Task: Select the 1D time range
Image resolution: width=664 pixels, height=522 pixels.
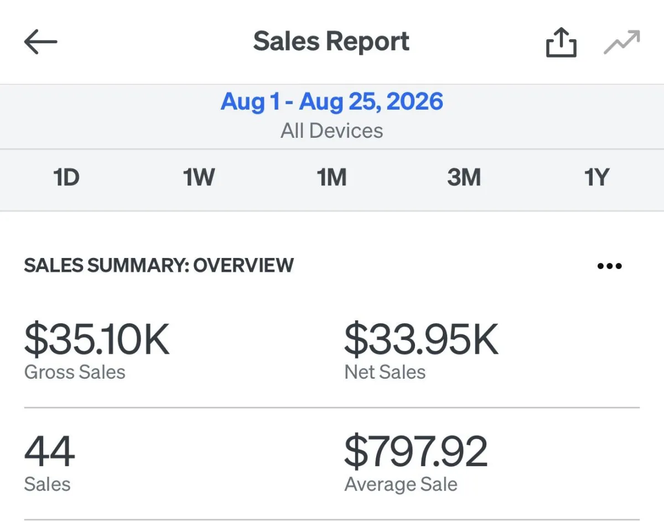Action: coord(66,178)
